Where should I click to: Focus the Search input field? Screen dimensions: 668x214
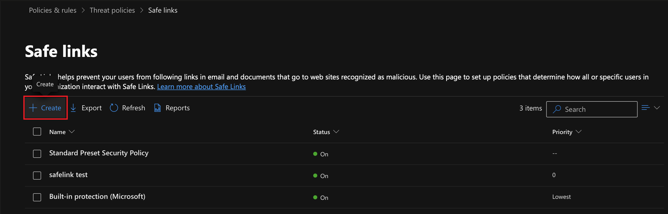[592, 109]
